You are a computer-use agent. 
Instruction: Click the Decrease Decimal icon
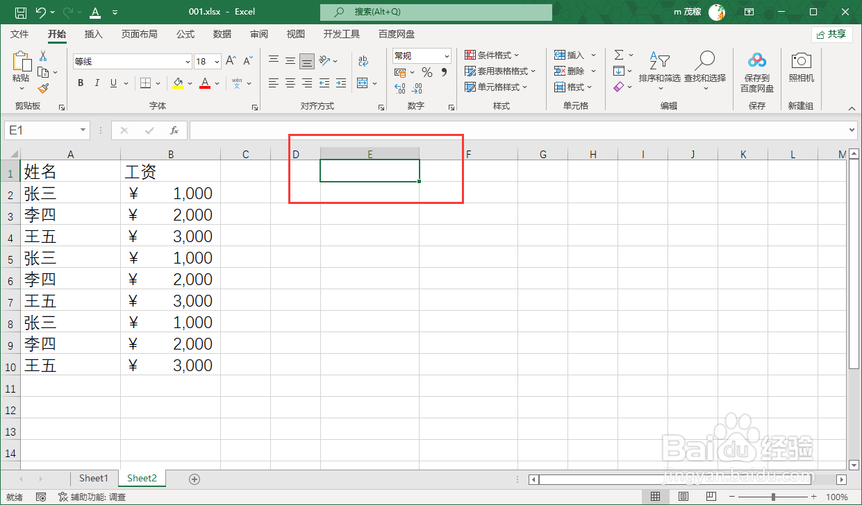pyautogui.click(x=417, y=89)
